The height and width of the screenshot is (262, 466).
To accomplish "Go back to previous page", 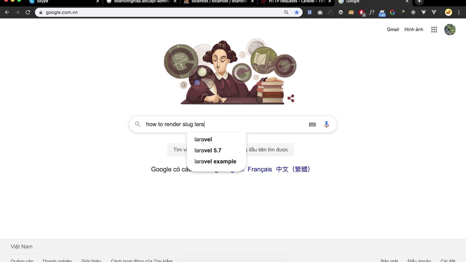I will coord(7,12).
